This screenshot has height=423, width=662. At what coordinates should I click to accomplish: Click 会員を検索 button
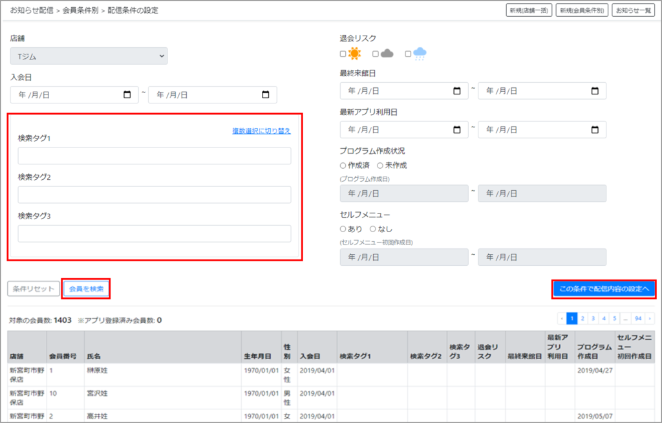[x=86, y=289]
